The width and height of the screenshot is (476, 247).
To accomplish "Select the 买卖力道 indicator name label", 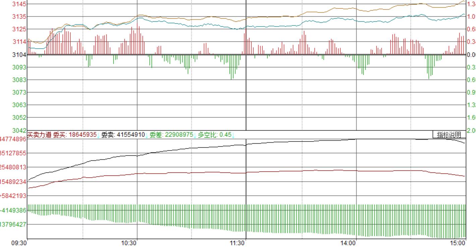I will (40, 135).
